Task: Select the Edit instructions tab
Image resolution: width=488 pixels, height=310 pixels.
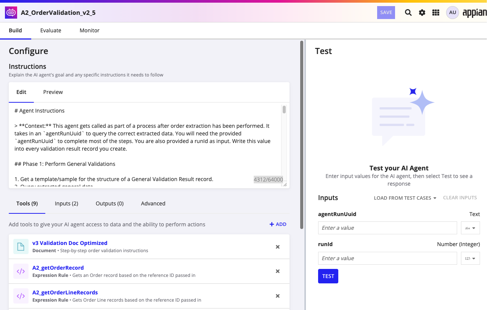Action: tap(21, 92)
